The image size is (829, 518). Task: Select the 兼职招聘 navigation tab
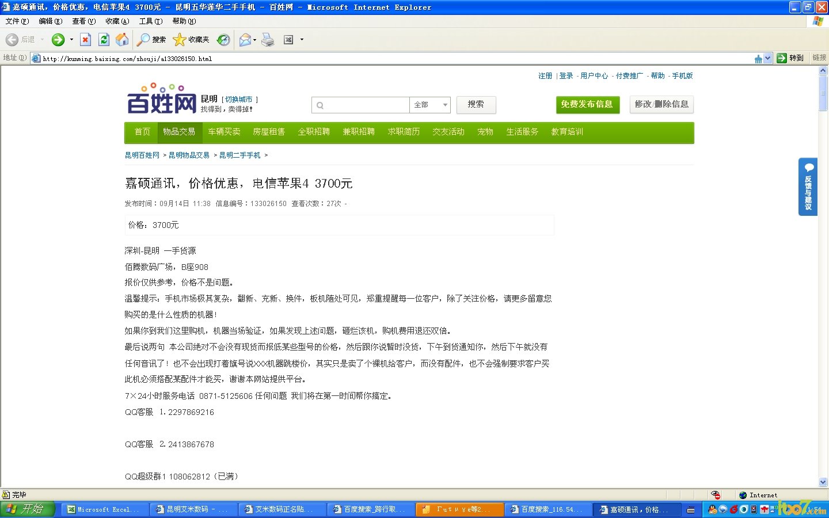(359, 132)
